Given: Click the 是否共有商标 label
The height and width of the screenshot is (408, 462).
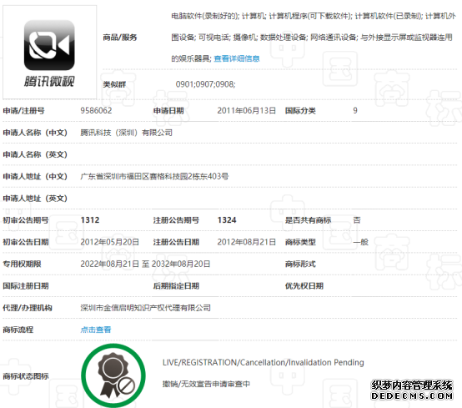Looking at the screenshot, I should click(308, 220).
